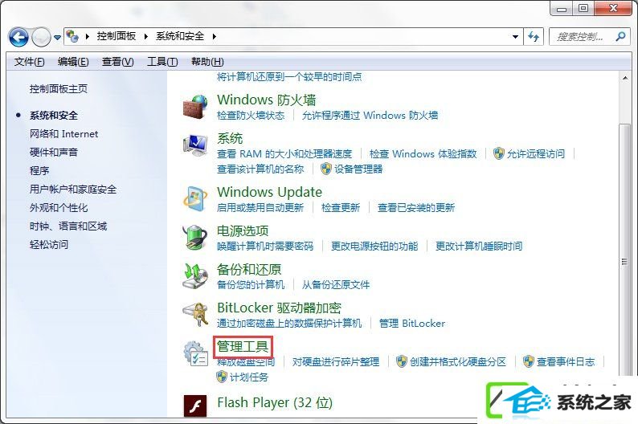Image resolution: width=638 pixels, height=424 pixels.
Task: Open the 工具(T) menu
Action: click(x=162, y=62)
